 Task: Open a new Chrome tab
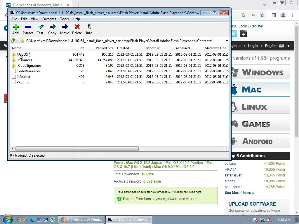(79, 5)
